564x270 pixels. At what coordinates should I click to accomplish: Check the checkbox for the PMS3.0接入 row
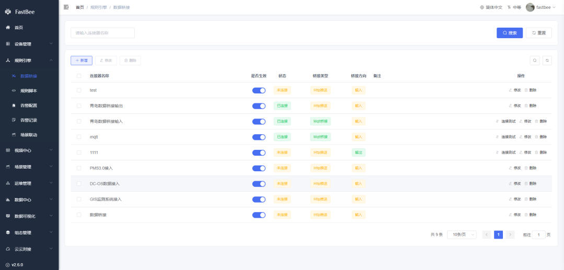point(79,168)
